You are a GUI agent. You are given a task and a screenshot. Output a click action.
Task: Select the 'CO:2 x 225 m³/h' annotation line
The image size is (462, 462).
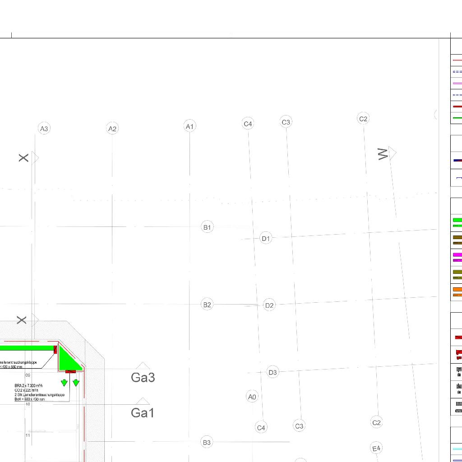[26, 390]
